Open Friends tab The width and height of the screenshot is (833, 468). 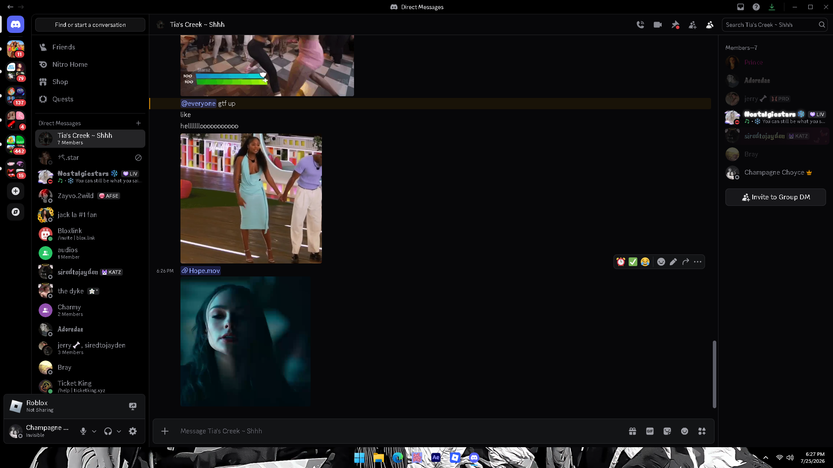point(90,47)
